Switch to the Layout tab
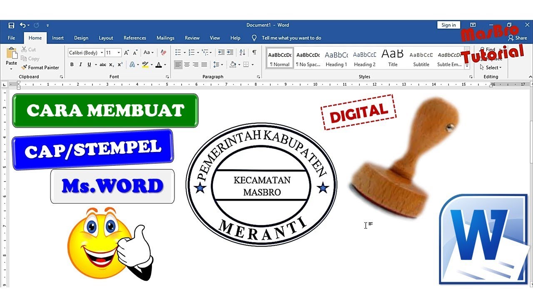Screen dimensions: 533x299 (x=106, y=38)
